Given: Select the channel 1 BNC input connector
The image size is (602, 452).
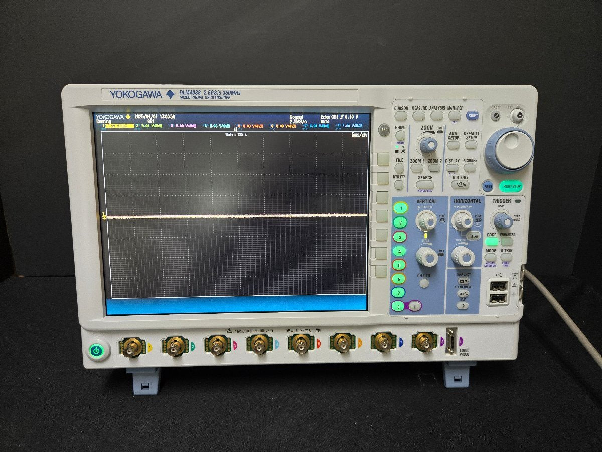Looking at the screenshot, I should tap(132, 347).
